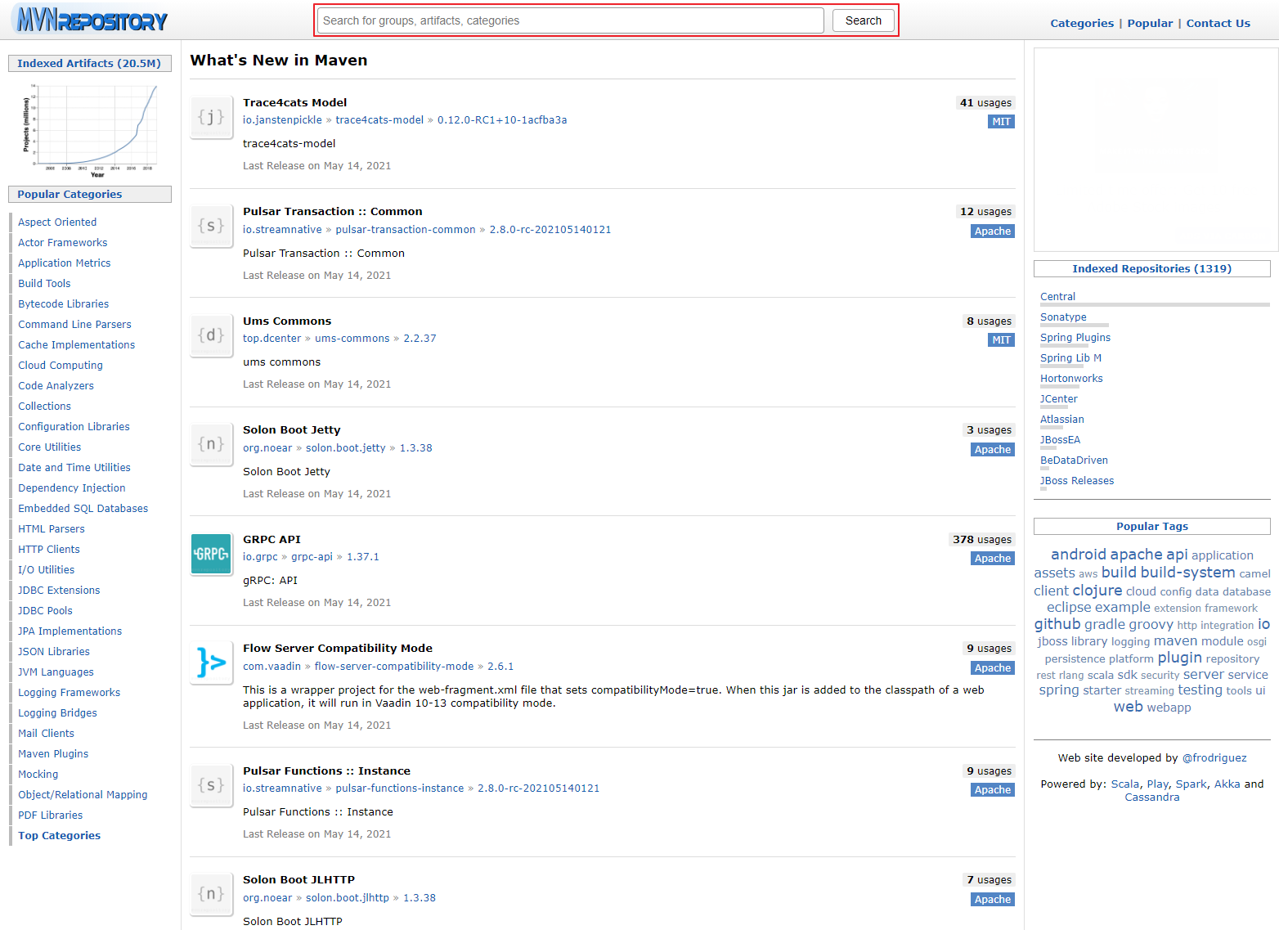Click the Search button

tap(864, 20)
